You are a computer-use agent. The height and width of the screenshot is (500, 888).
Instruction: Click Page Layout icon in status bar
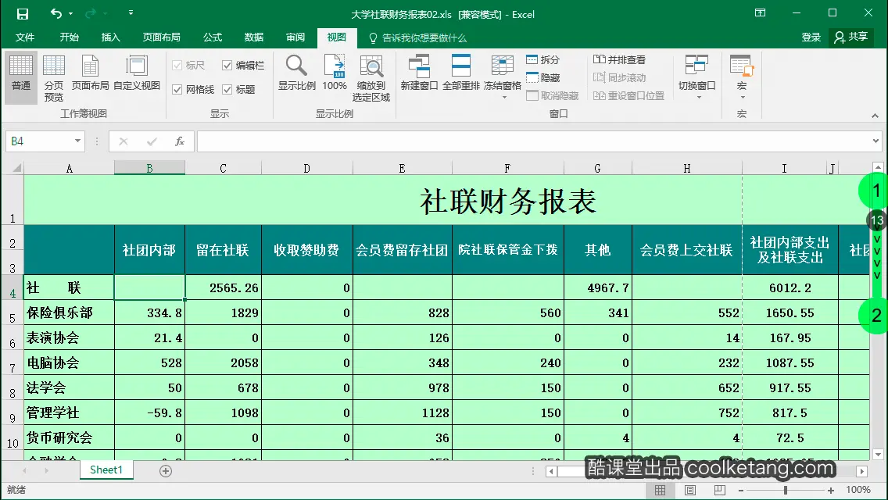[x=689, y=491]
